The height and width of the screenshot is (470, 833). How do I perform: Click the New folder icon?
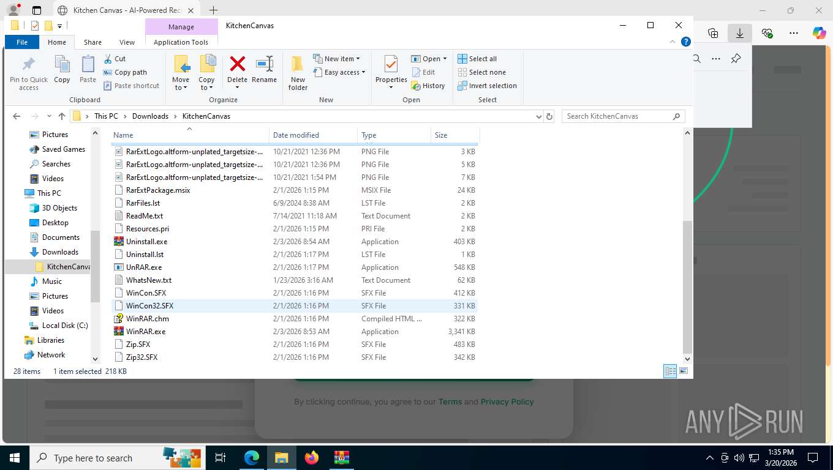(x=298, y=64)
